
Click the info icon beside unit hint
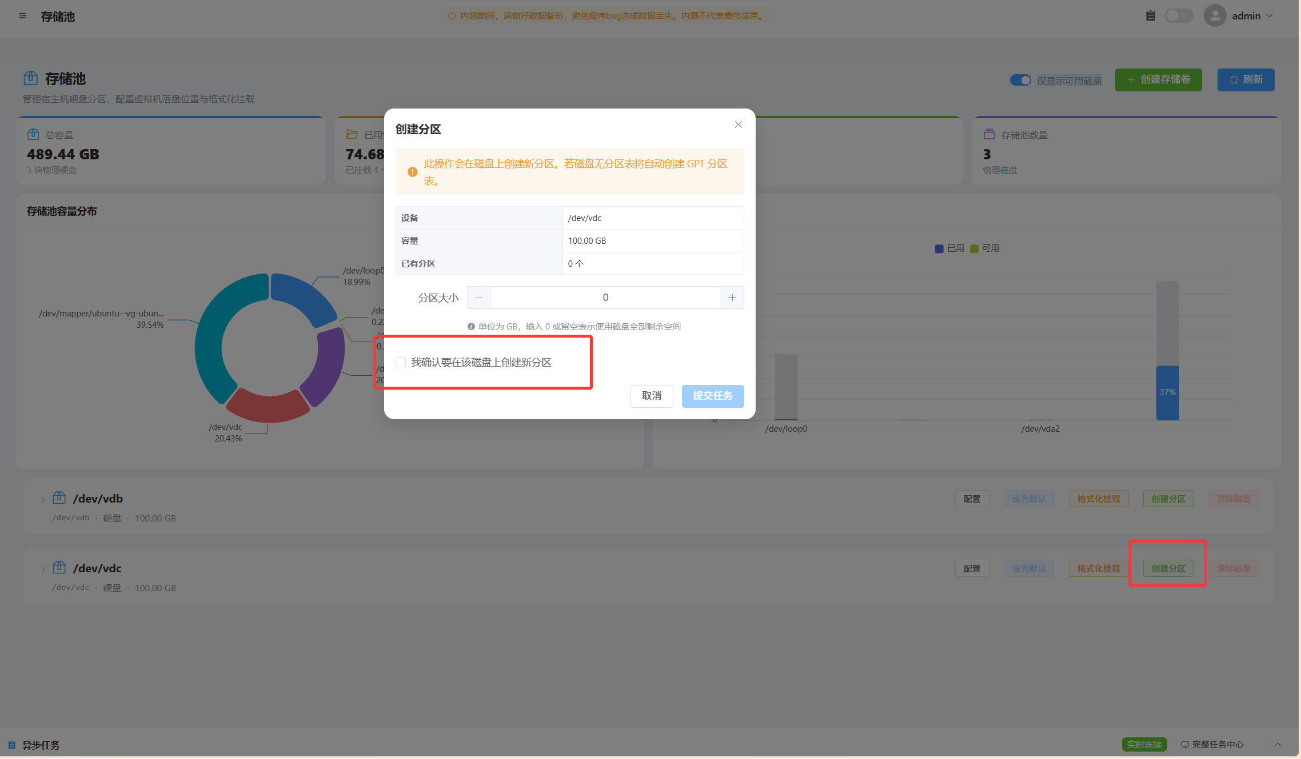[471, 327]
